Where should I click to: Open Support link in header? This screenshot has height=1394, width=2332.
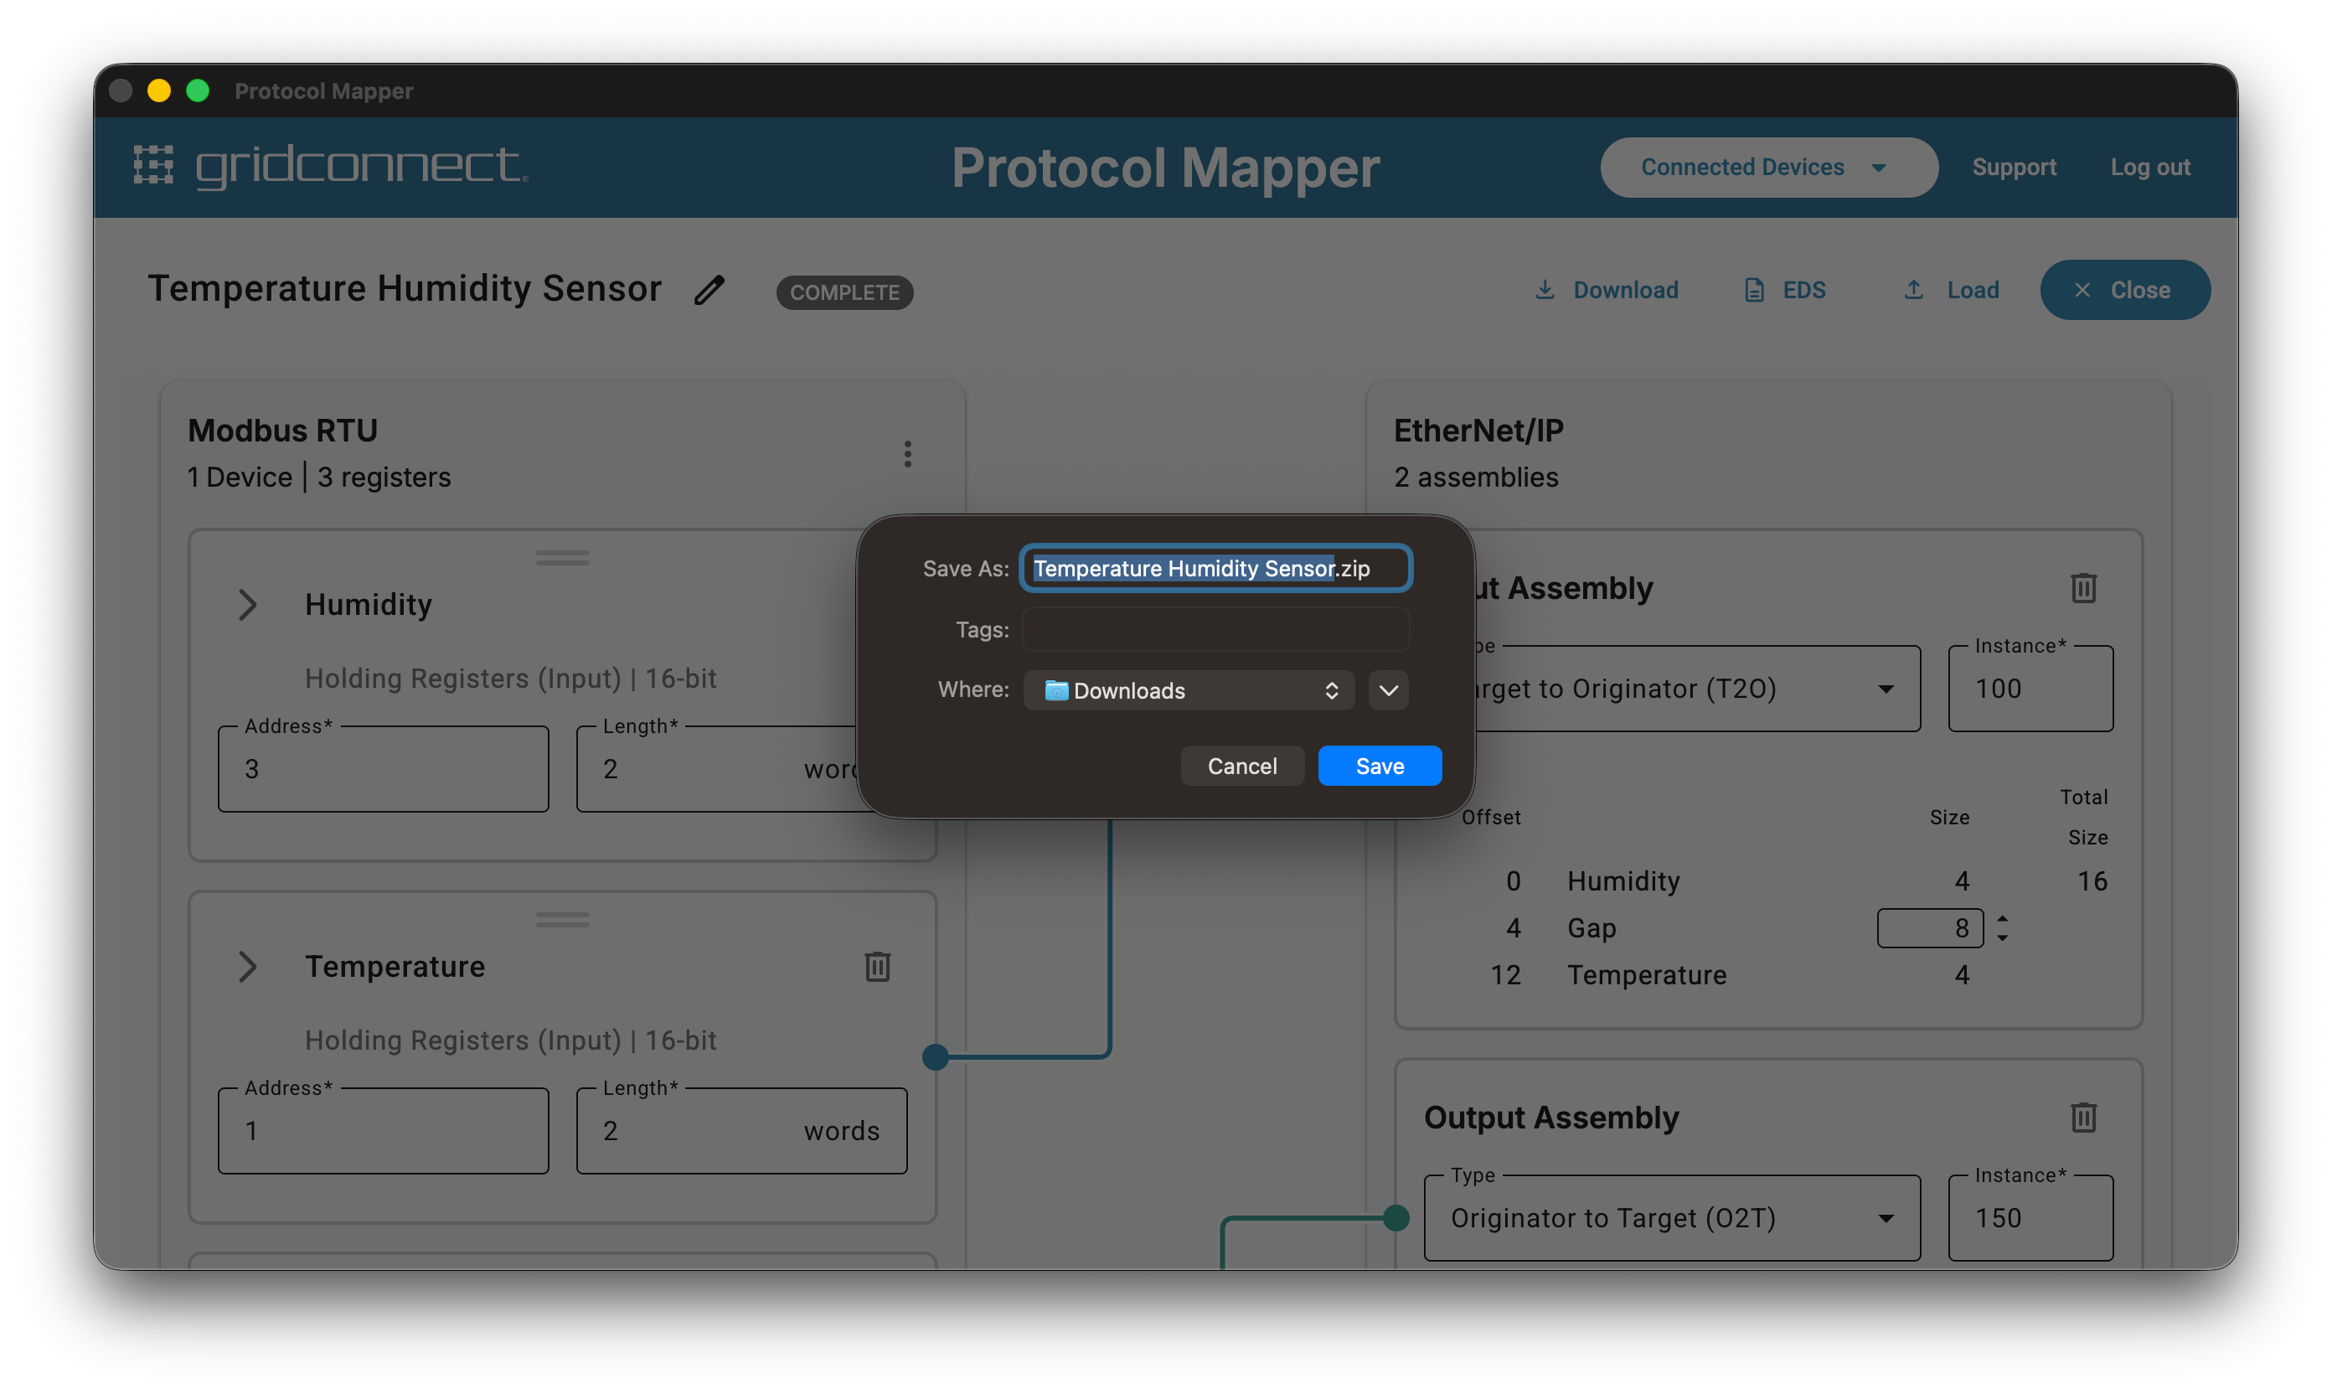[x=2014, y=168]
